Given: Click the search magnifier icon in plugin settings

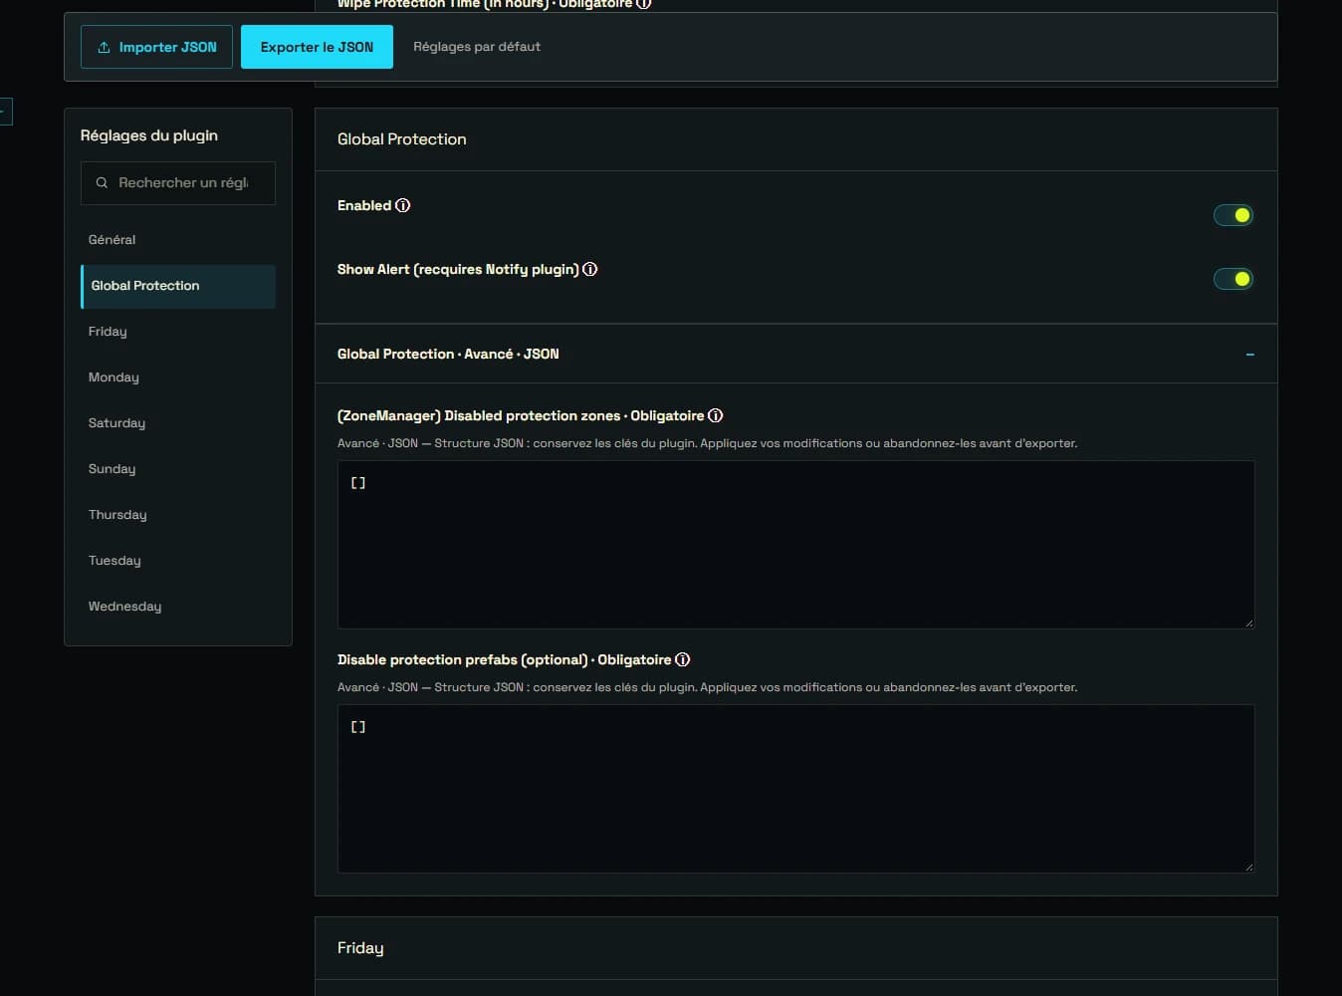Looking at the screenshot, I should (x=102, y=183).
